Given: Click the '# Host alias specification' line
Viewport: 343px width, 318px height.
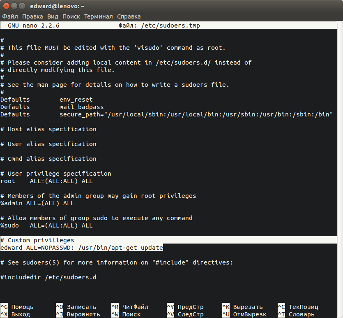Looking at the screenshot, I should [x=48, y=129].
